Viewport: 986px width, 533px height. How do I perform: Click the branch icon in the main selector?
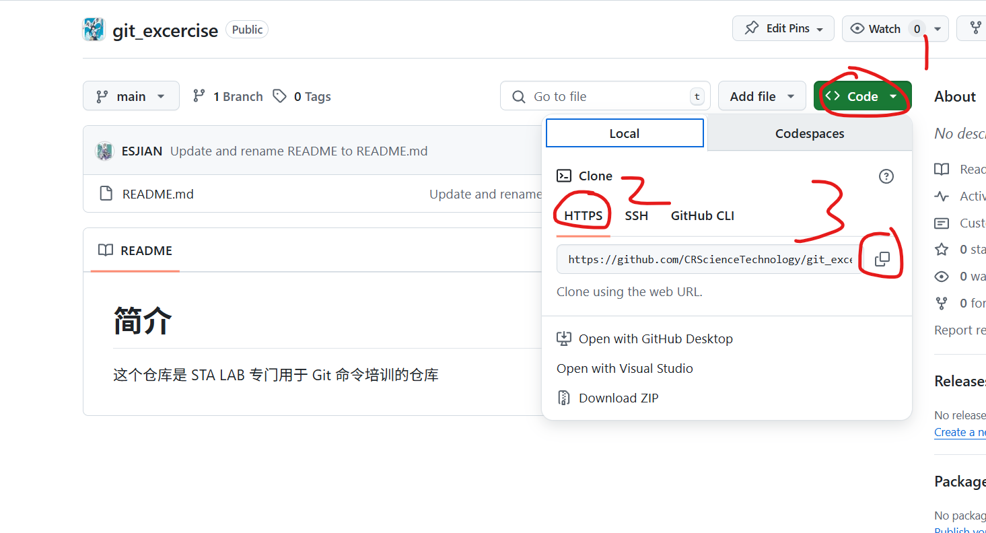[102, 96]
